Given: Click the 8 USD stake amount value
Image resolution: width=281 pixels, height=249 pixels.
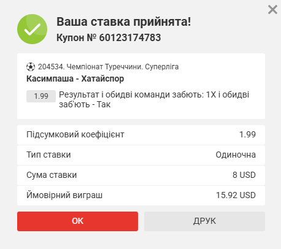Looking at the screenshot, I should coord(244,175).
